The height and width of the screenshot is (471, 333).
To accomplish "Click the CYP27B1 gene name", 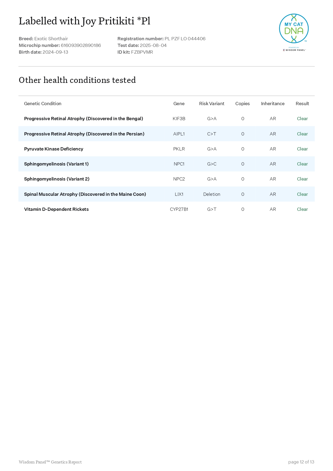I will pos(179,209).
